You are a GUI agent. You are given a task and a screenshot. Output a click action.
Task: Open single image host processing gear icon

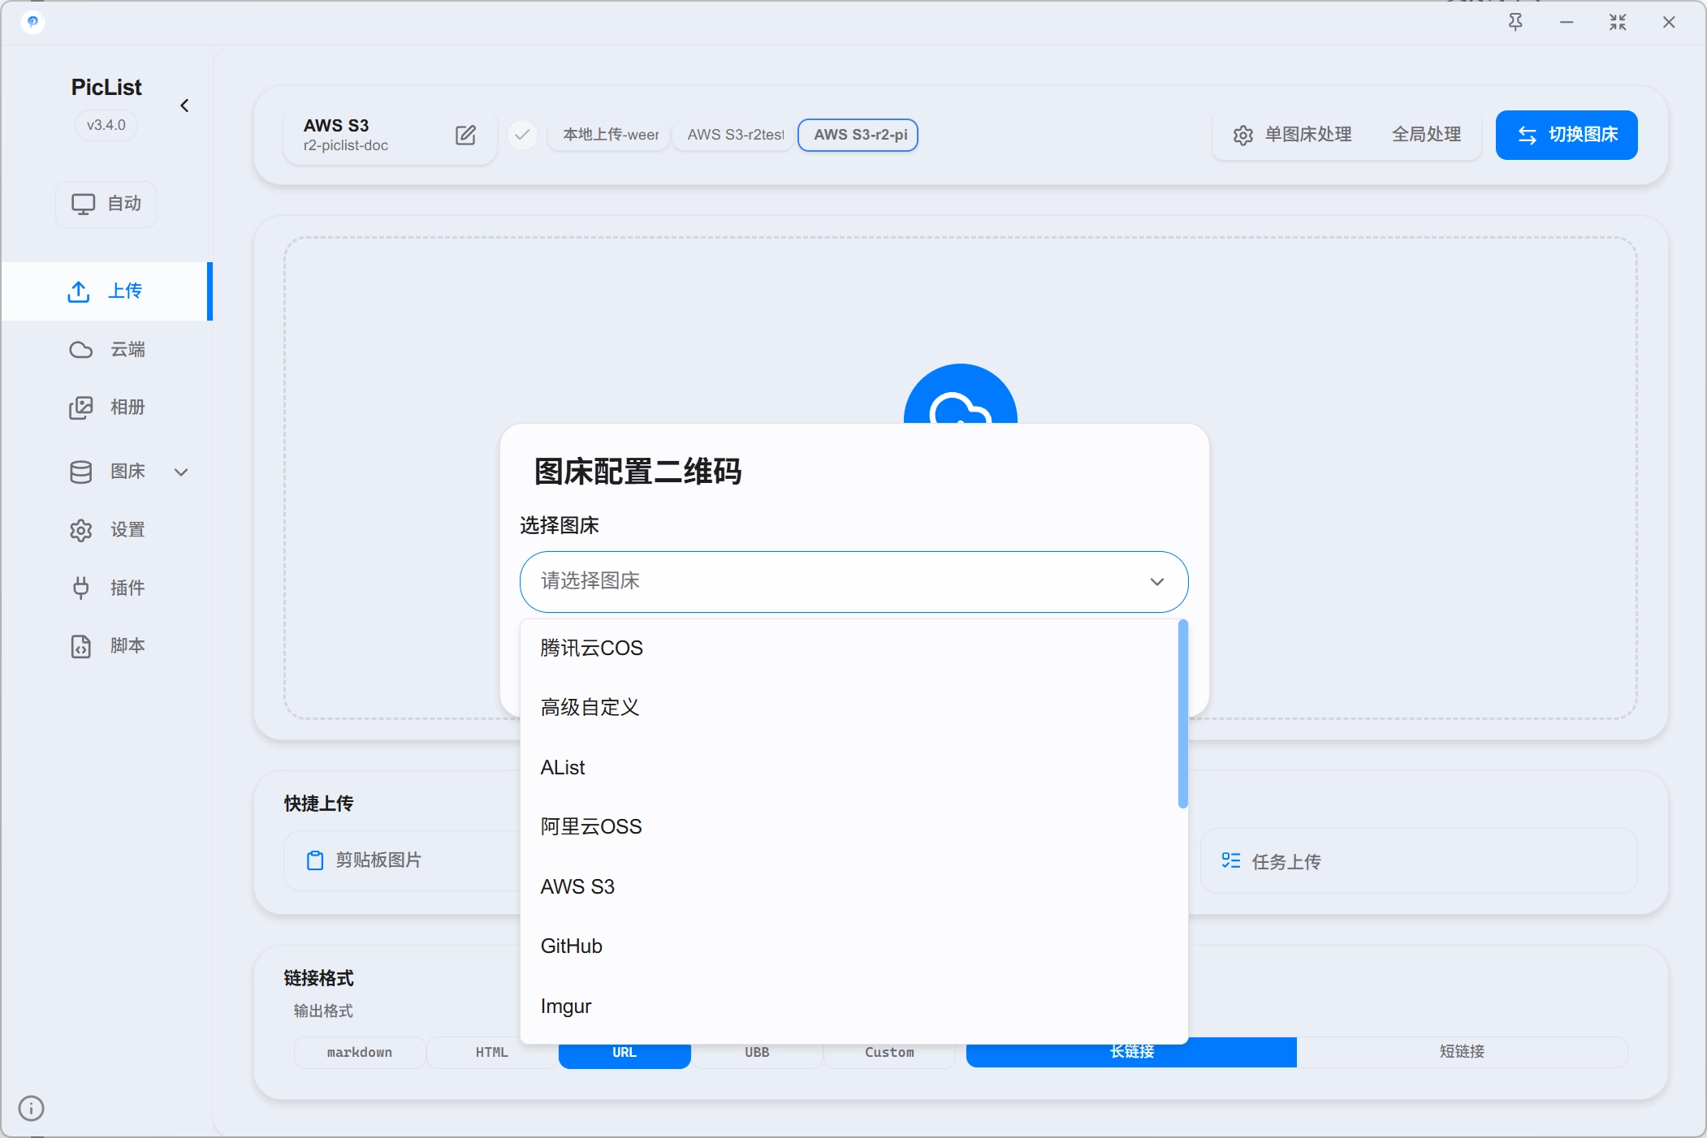click(x=1242, y=135)
